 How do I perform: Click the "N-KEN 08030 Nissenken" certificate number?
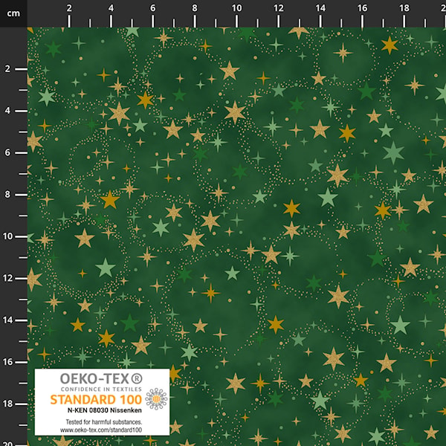point(104,410)
